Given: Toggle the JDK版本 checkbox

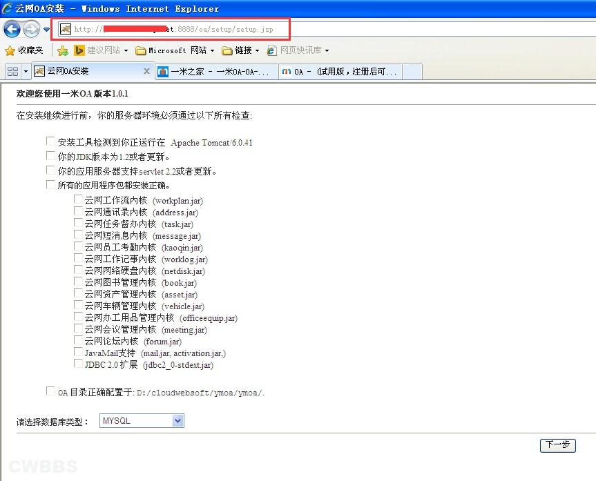Looking at the screenshot, I should pyautogui.click(x=50, y=155).
